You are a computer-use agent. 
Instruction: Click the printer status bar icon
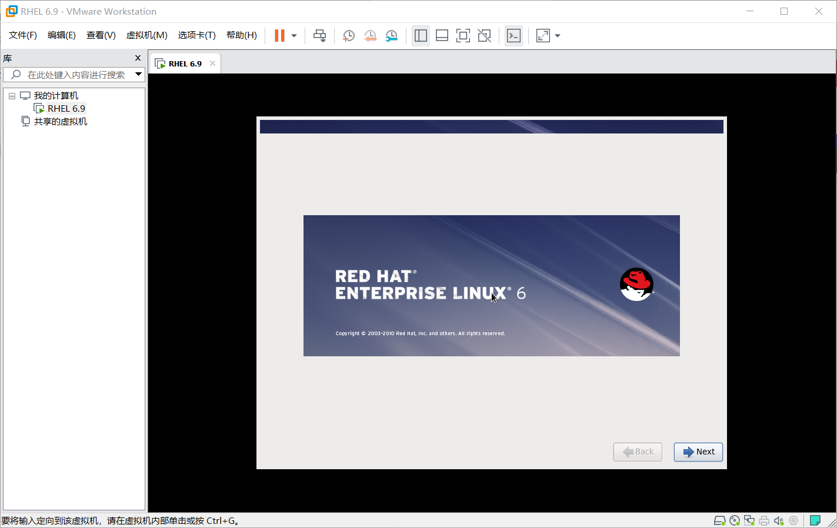coord(764,520)
